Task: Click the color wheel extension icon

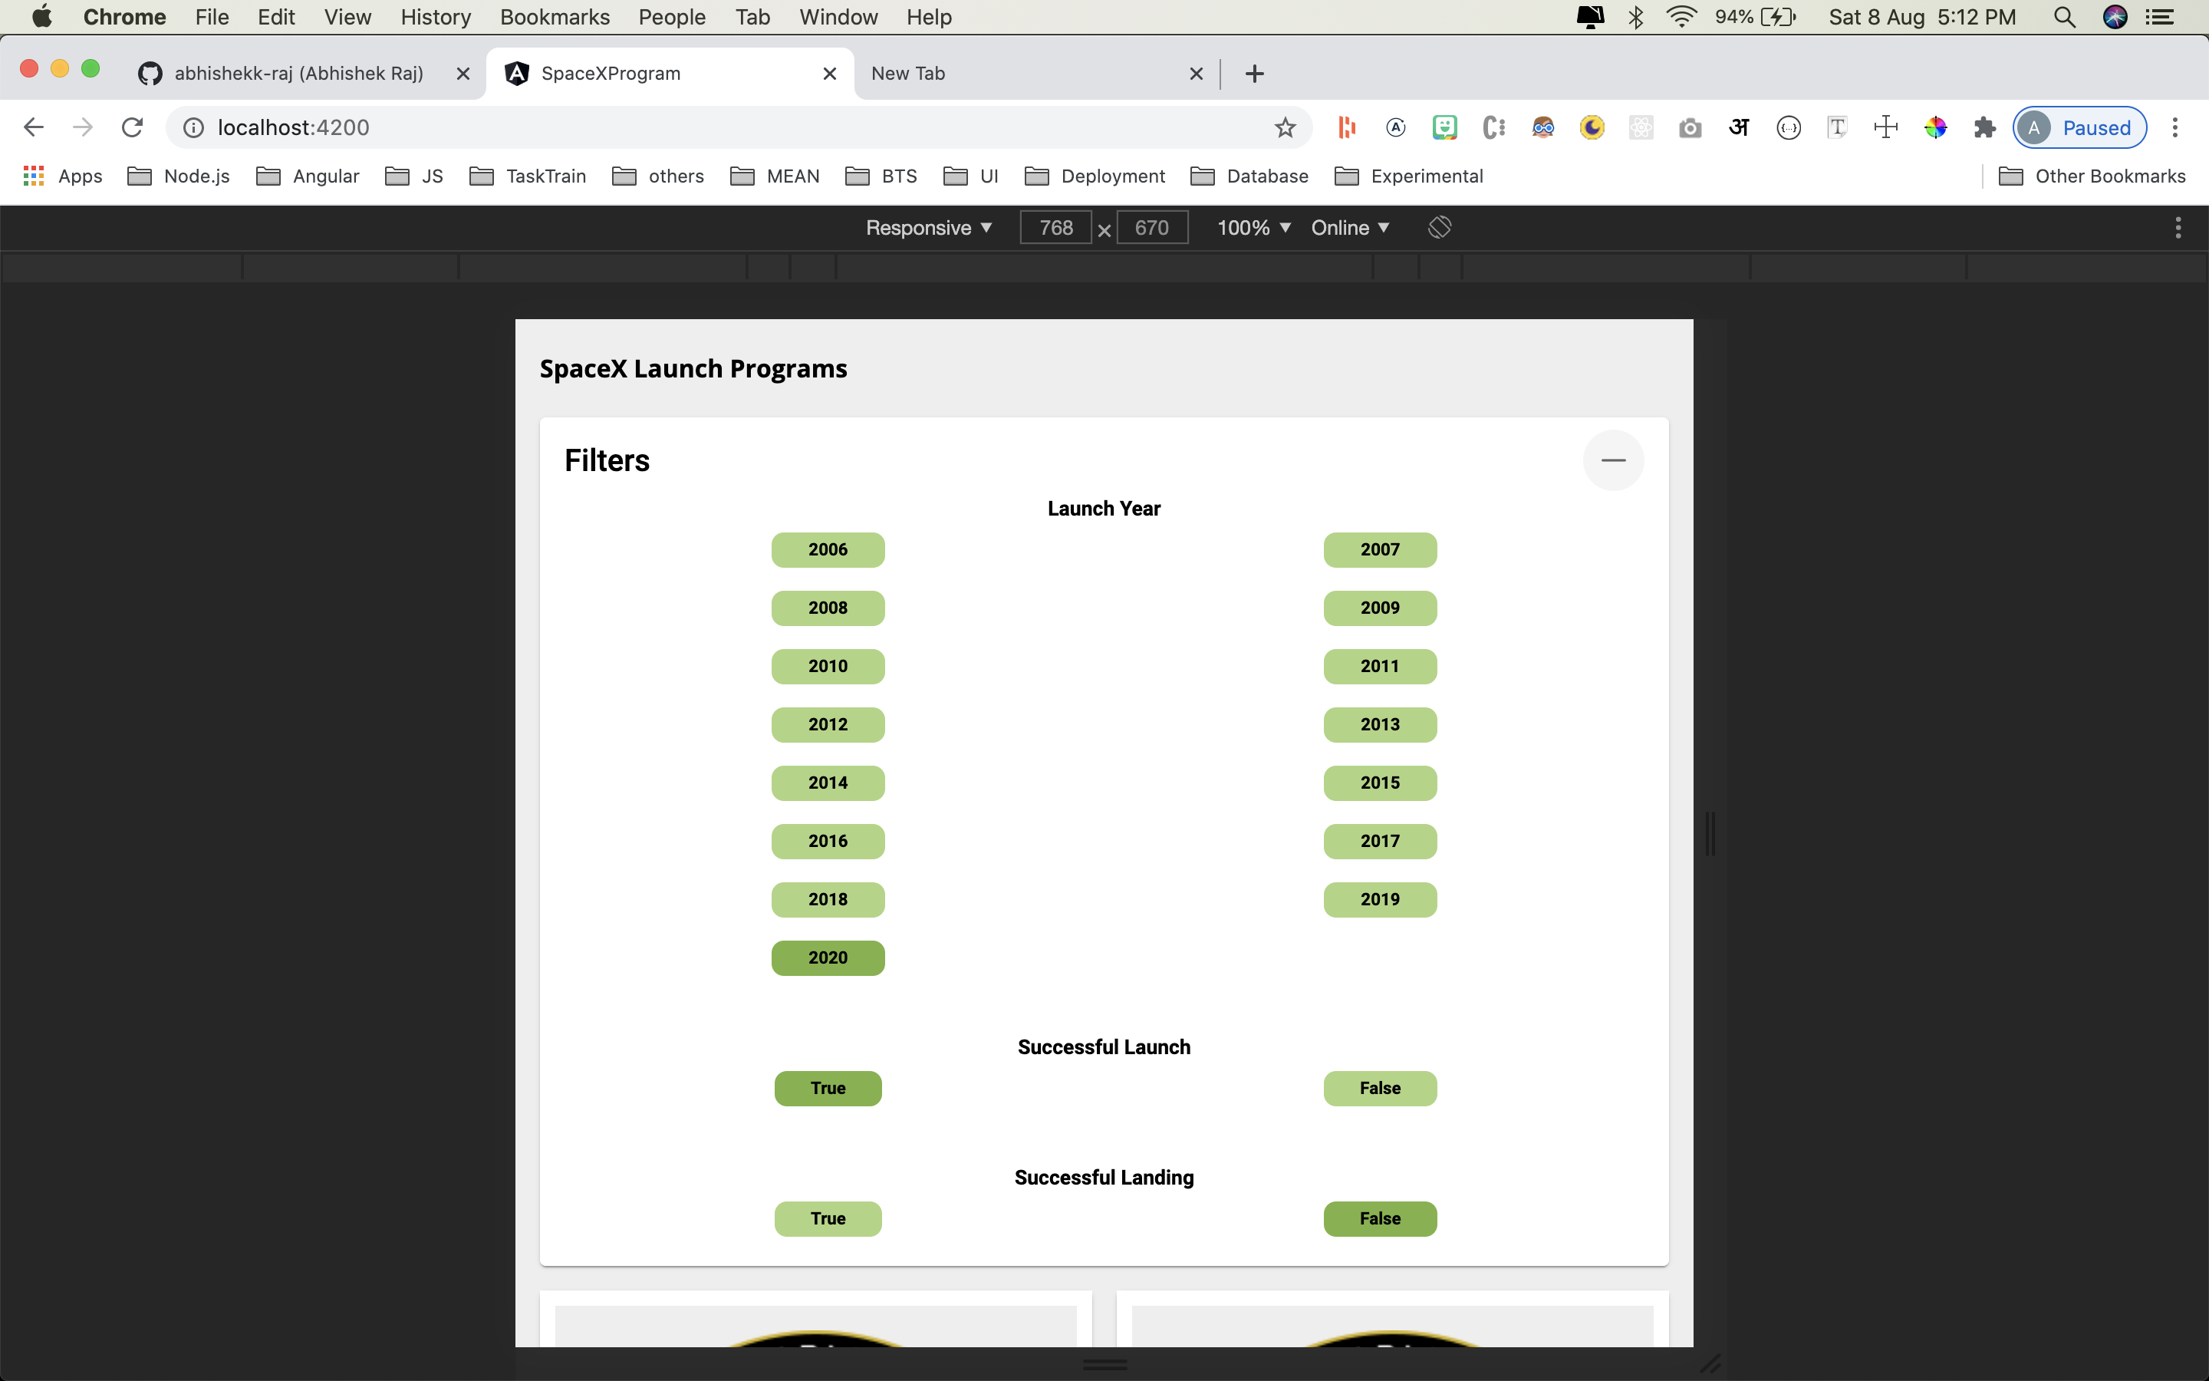Action: point(1935,128)
